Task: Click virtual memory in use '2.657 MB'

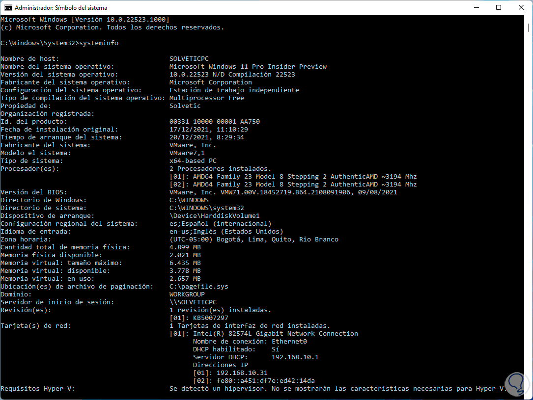Action: click(185, 278)
